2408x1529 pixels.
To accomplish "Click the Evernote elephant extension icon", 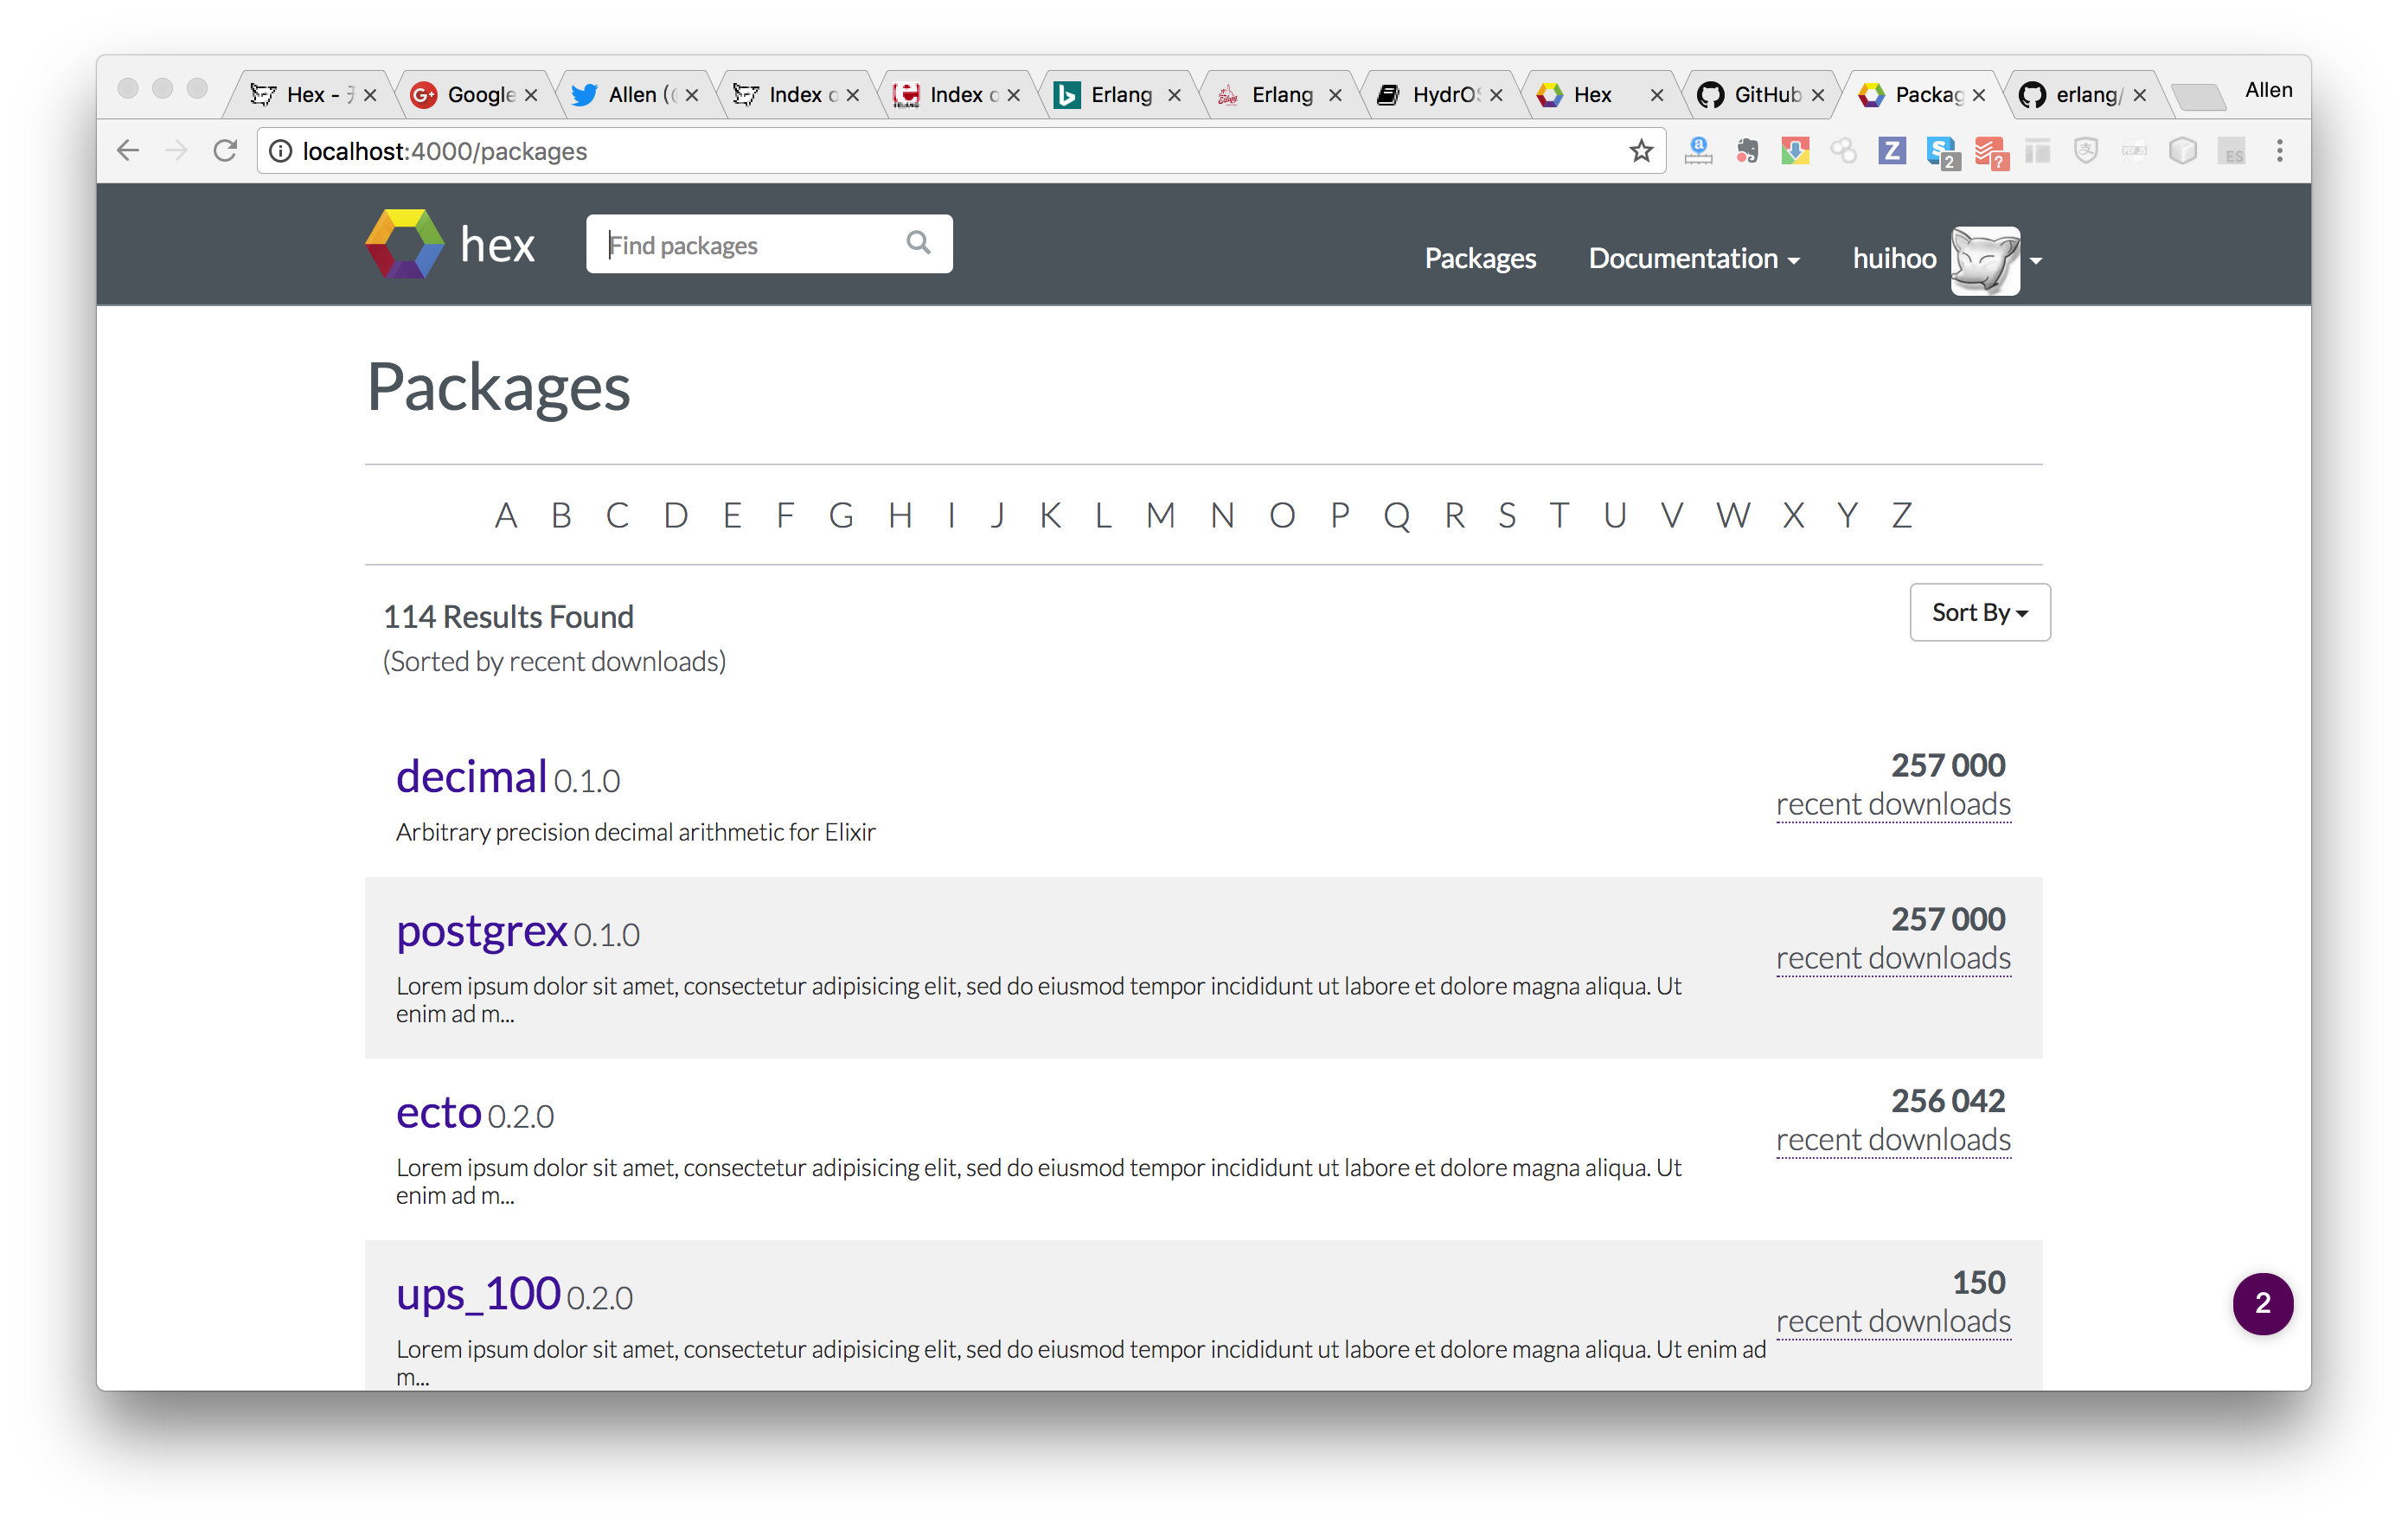I will 1747,151.
